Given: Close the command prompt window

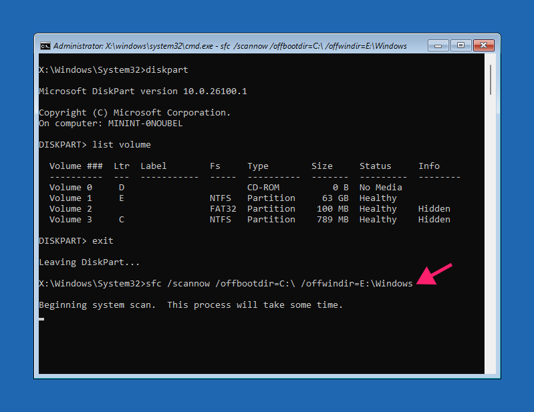Looking at the screenshot, I should [484, 45].
